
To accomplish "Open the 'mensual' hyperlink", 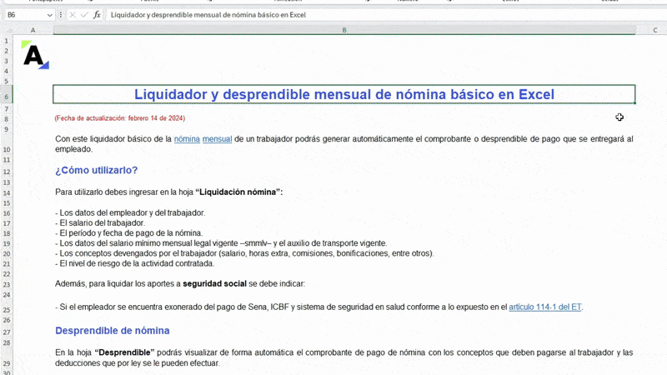I will 217,139.
